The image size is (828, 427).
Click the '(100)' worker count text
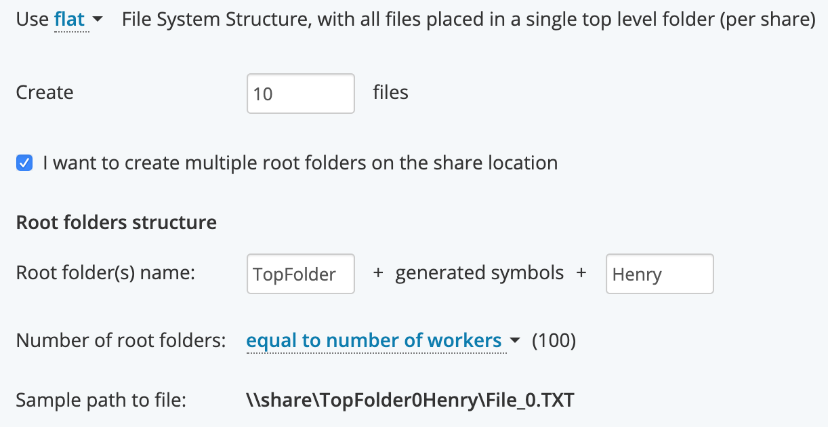(554, 340)
